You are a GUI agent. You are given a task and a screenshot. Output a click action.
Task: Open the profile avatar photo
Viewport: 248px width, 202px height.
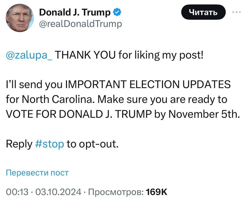coord(19,18)
